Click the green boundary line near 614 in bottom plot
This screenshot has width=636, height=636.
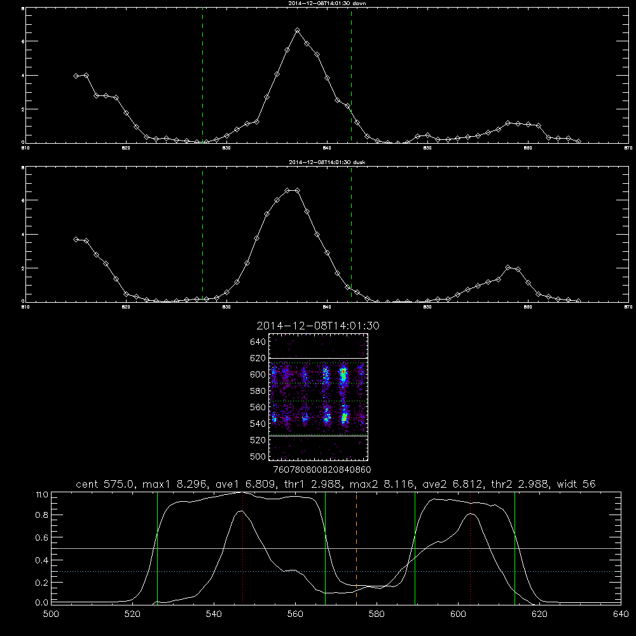[x=515, y=548]
